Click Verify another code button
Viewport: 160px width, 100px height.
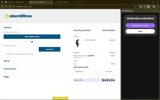[140, 25]
